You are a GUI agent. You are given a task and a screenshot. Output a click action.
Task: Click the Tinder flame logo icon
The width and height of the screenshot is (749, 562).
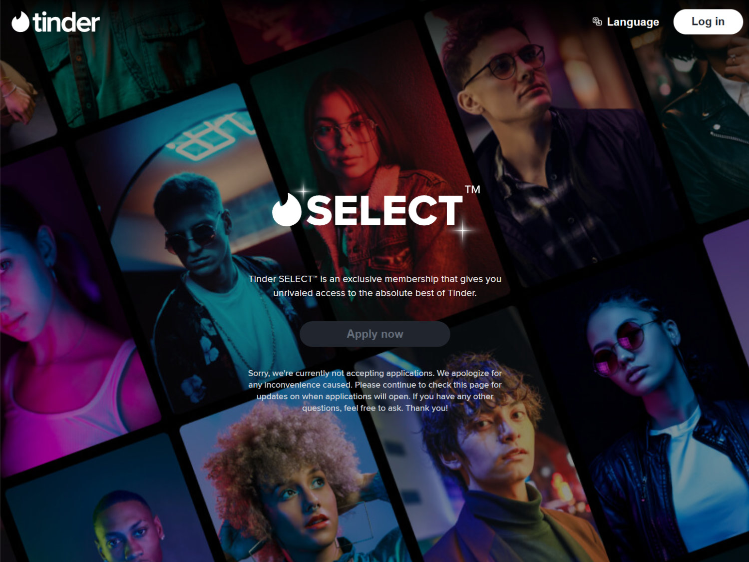(20, 22)
